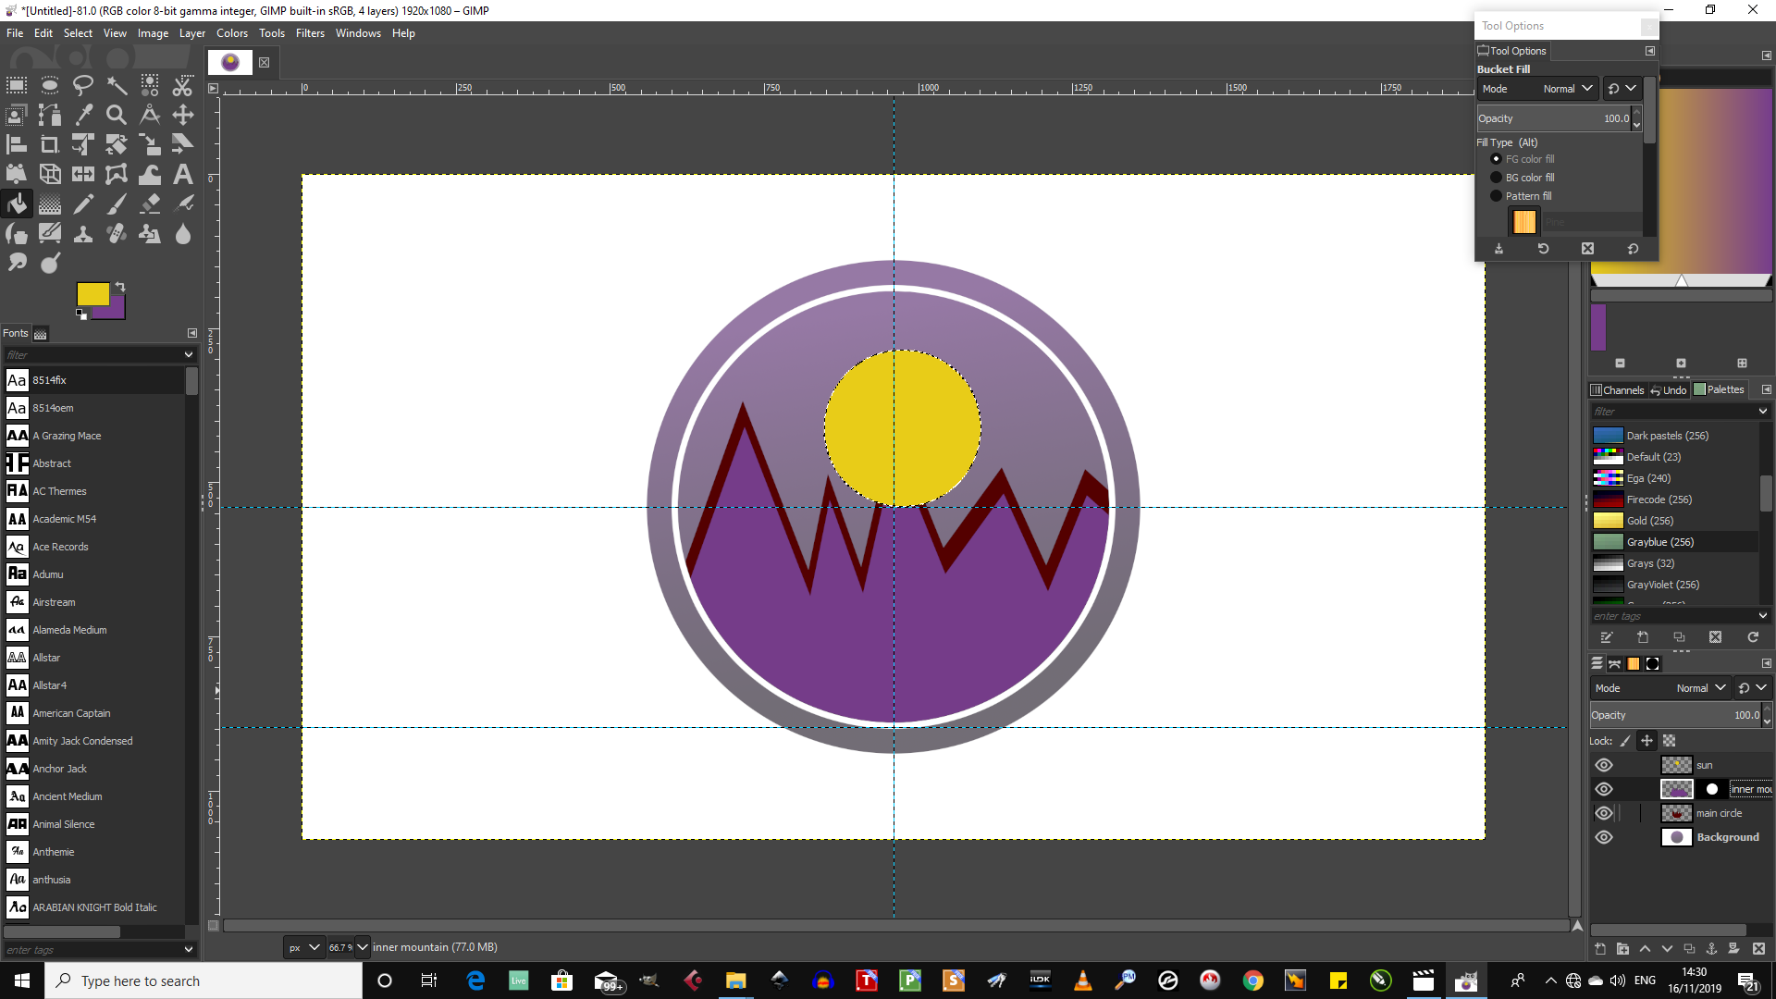This screenshot has height=999, width=1776.
Task: Toggle visibility of the Background layer
Action: [1604, 837]
